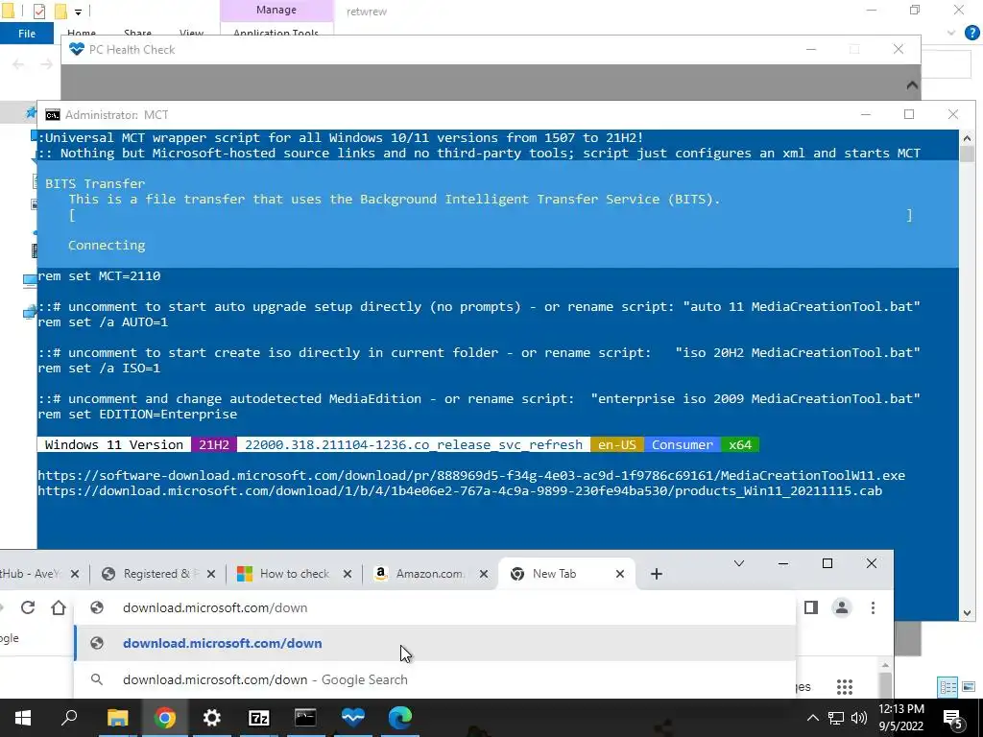Open the Share ribbon tab
Viewport: 983px width, 737px height.
[137, 34]
